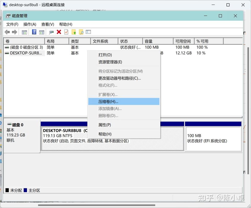Click the device properties magnifier toolbar icon

[51, 32]
